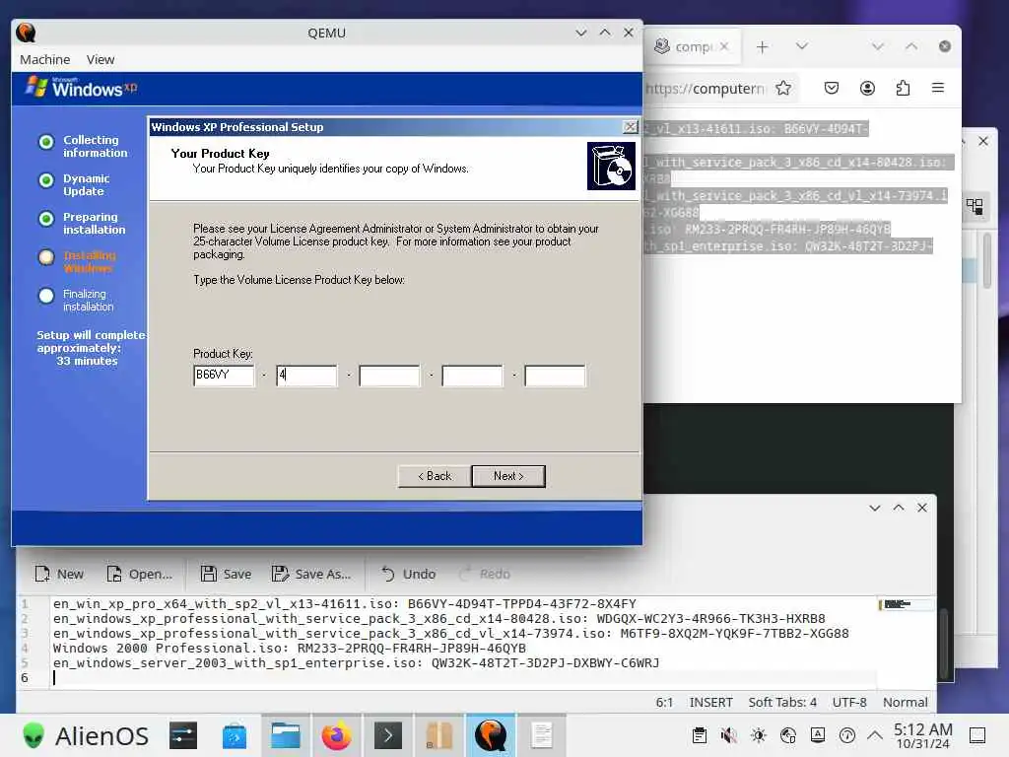Bookmark page with Firefox star icon
Viewport: 1009px width, 757px height.
783,88
